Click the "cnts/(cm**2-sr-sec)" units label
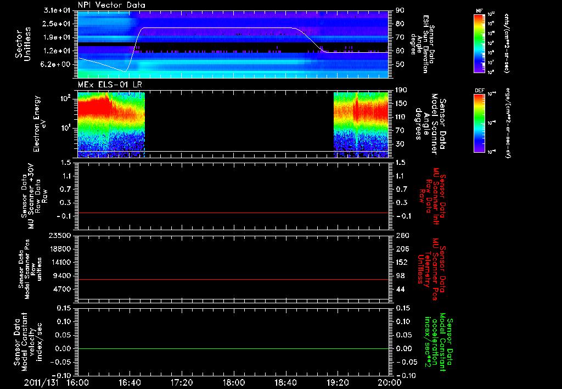The height and width of the screenshot is (389, 562). 507,43
